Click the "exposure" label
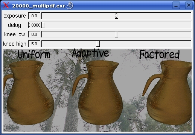Image resolution: width=195 pixels, height=135 pixels. pyautogui.click(x=15, y=16)
